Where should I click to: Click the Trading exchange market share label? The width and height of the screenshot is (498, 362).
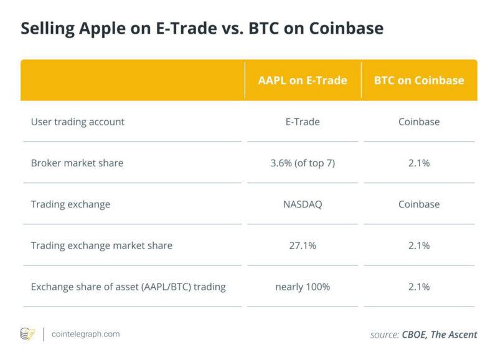coord(101,245)
